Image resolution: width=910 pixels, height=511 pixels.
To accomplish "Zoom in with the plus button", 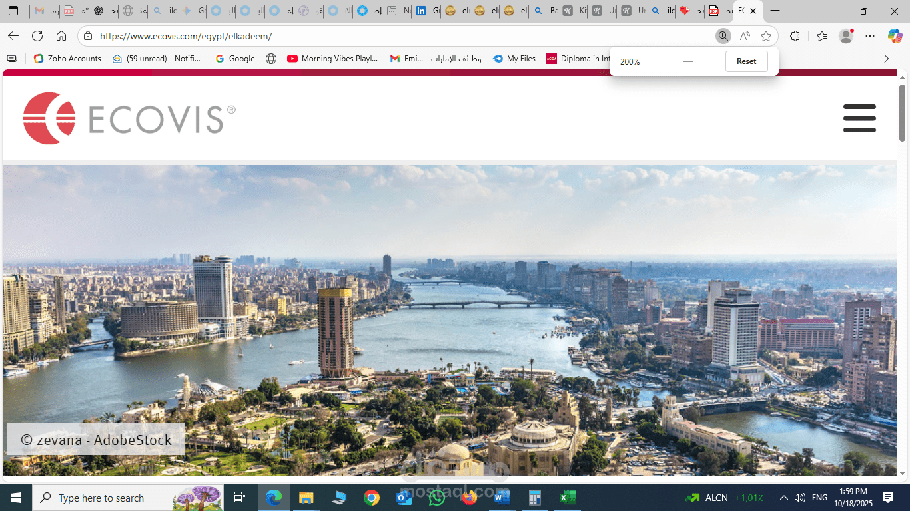I will pos(709,61).
